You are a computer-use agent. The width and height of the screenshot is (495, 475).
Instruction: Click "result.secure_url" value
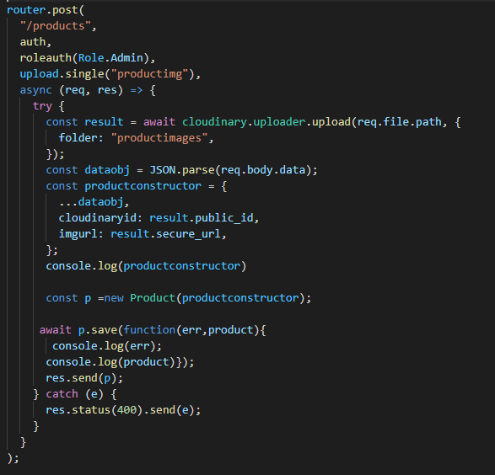pos(165,234)
